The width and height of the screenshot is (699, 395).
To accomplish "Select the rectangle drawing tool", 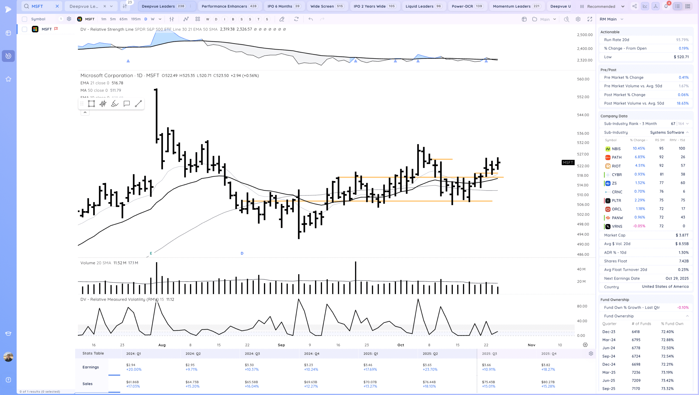I will click(x=91, y=104).
